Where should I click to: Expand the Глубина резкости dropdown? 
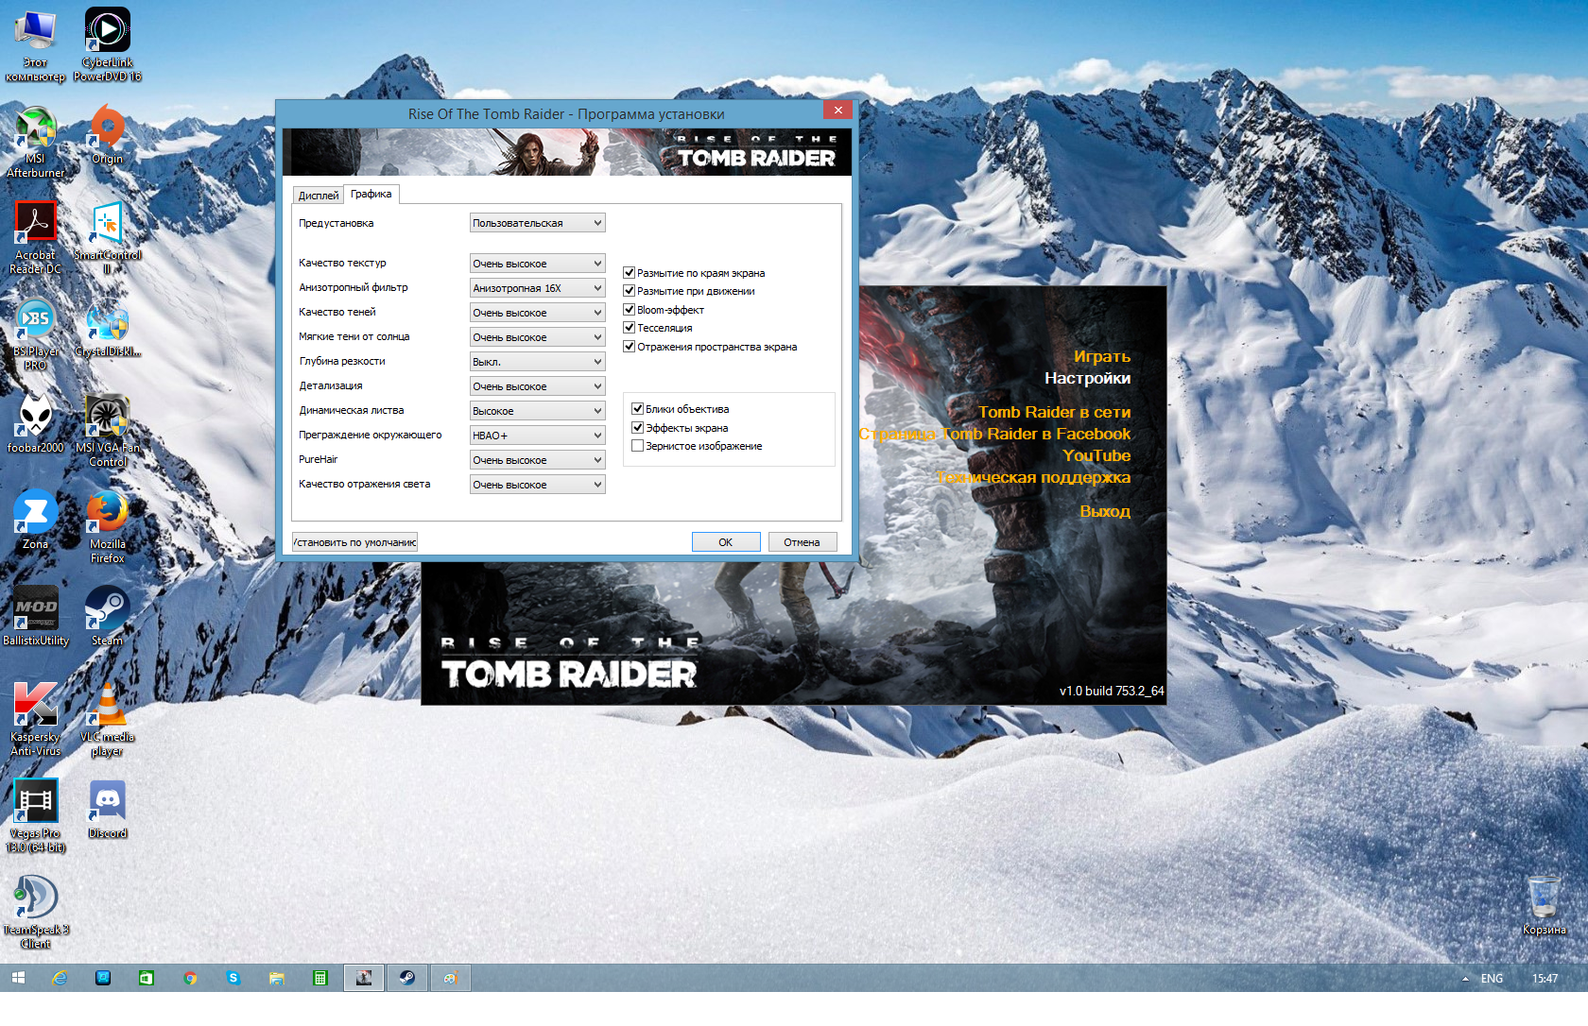click(x=537, y=362)
